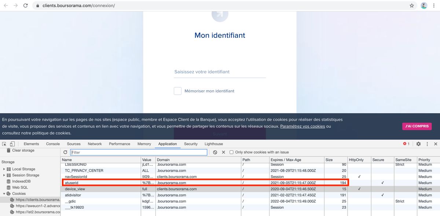
Task: Activate the inspect element picker tool
Action: click(4, 144)
